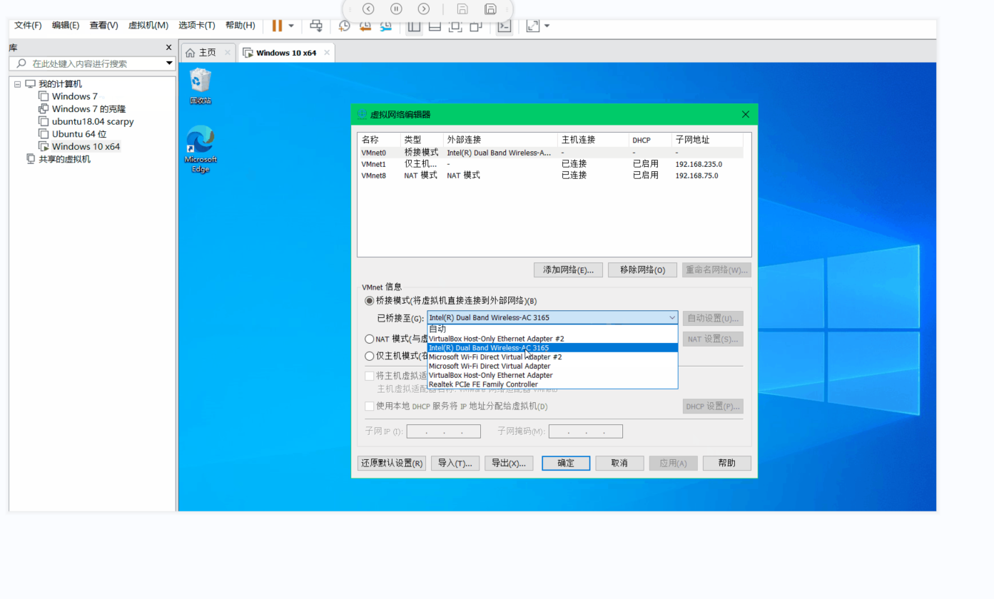Open the library search dropdown arrow
This screenshot has width=994, height=599.
[169, 63]
